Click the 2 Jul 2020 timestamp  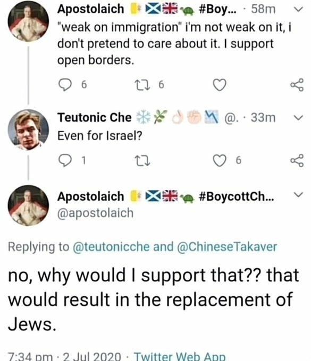(92, 356)
